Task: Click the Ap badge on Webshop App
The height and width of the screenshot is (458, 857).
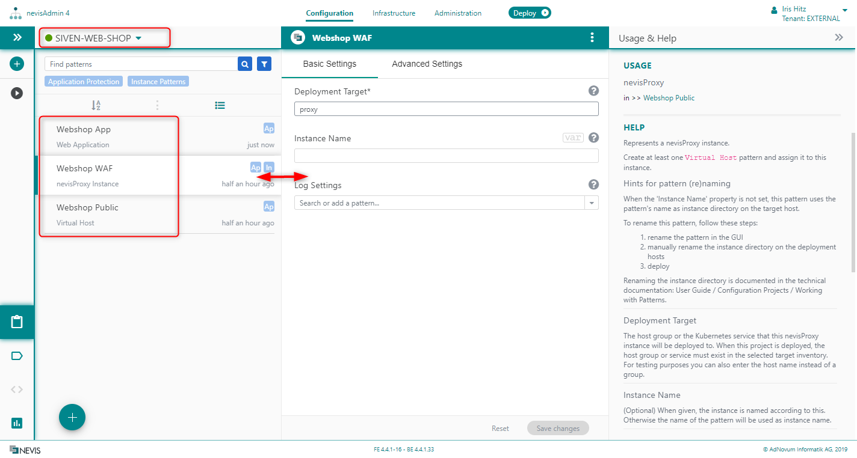Action: point(269,129)
